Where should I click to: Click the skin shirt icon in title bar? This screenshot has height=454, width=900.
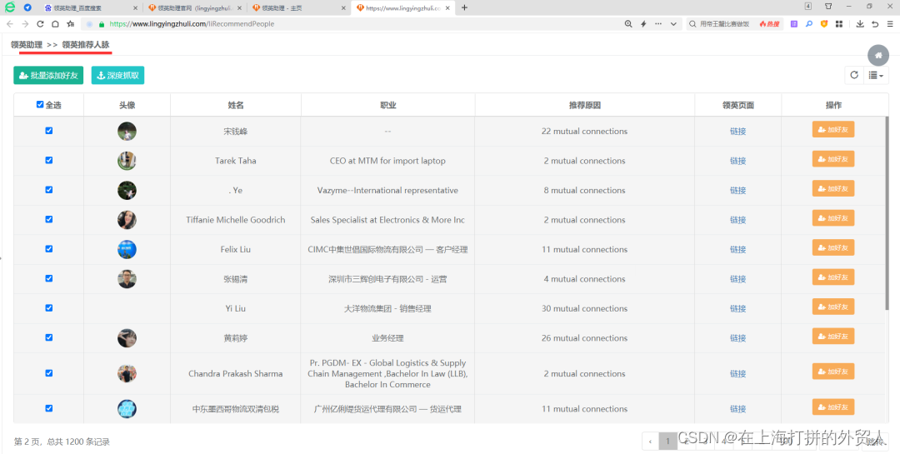tap(828, 7)
